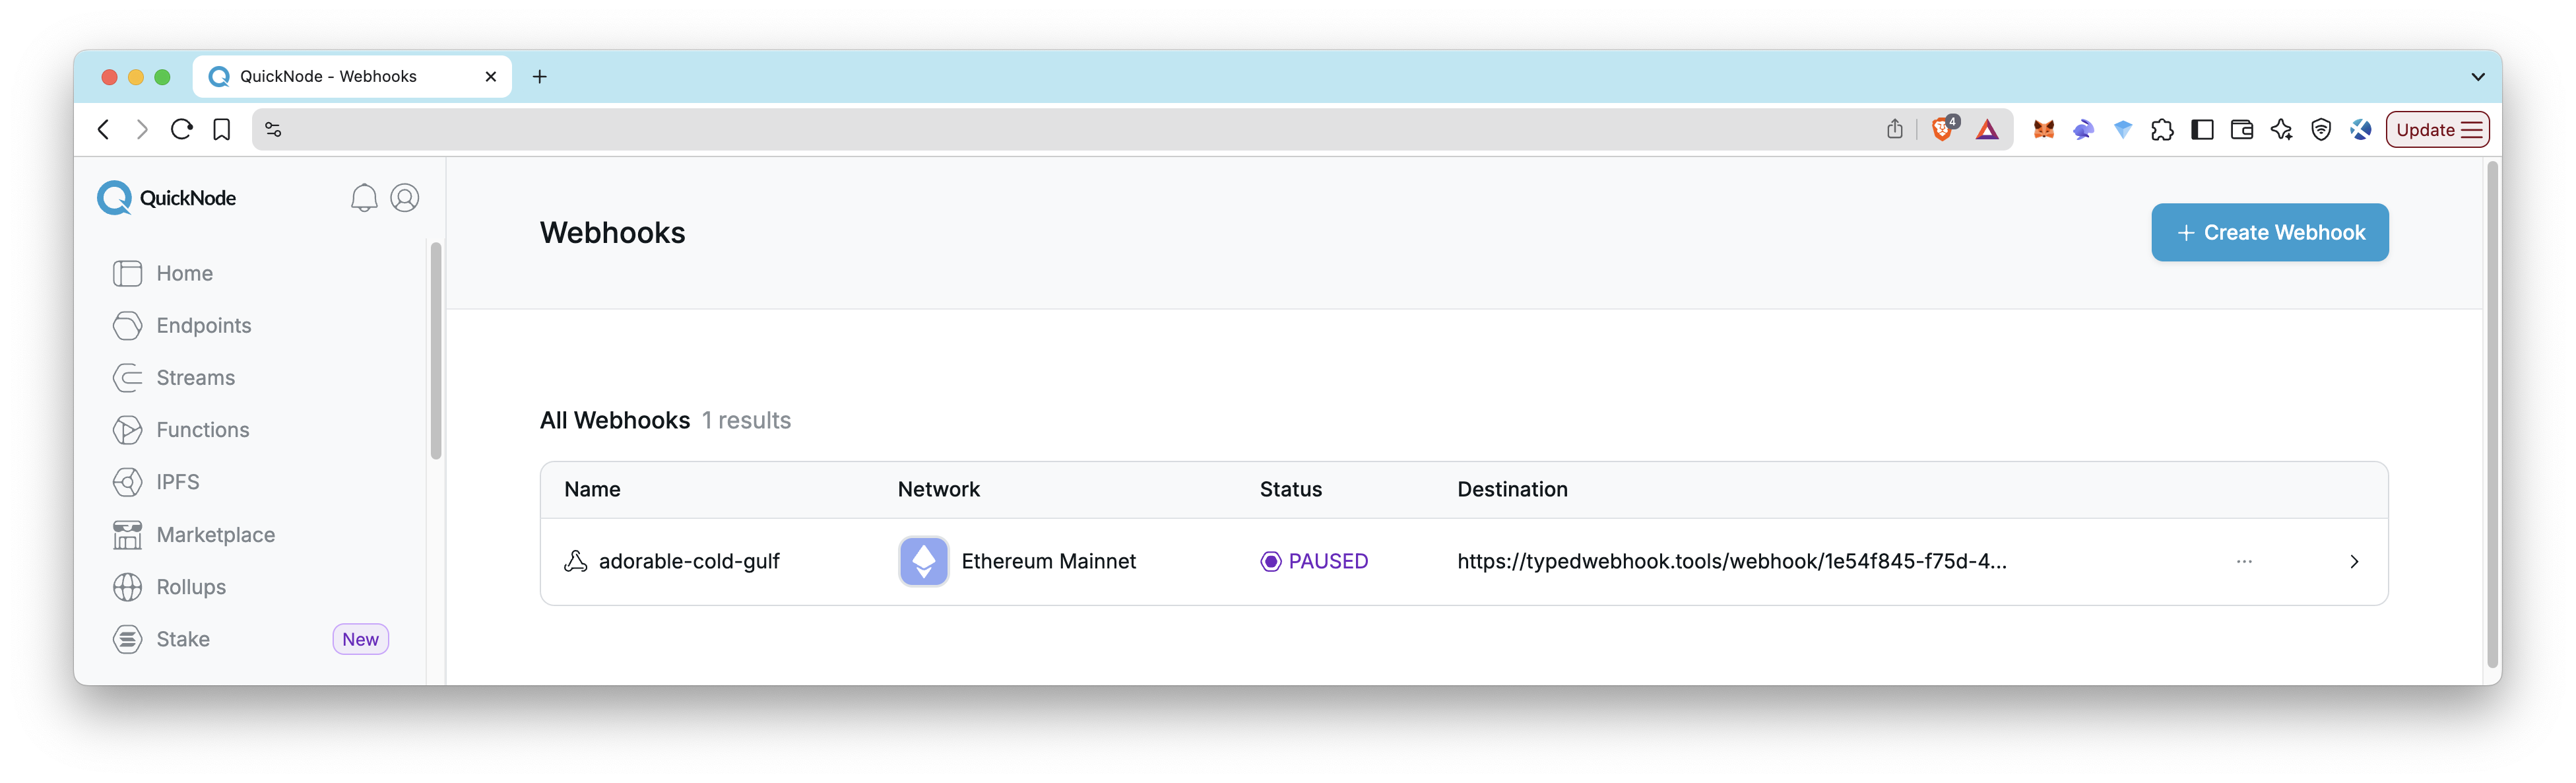This screenshot has height=783, width=2576.
Task: Open the adorable-cold-gulf webhook name
Action: coord(689,561)
